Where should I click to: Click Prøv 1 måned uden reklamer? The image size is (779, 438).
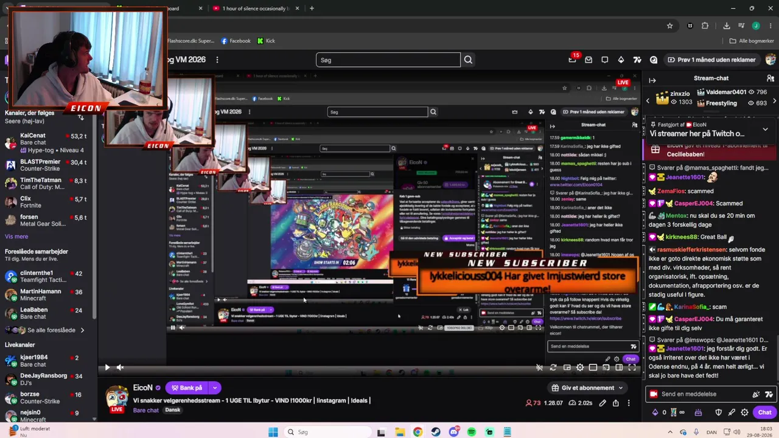[x=711, y=60]
